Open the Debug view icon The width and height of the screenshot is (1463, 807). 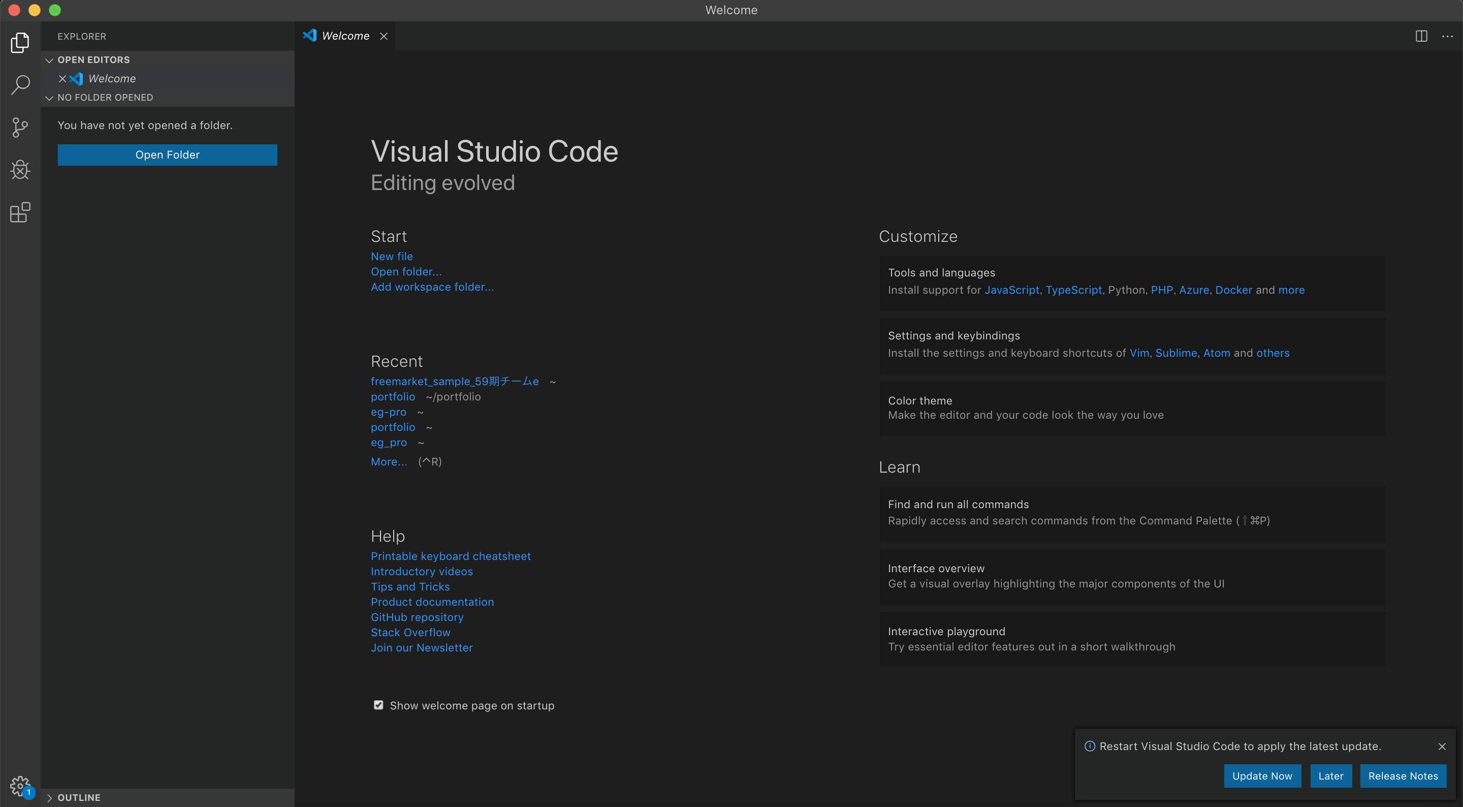point(20,169)
